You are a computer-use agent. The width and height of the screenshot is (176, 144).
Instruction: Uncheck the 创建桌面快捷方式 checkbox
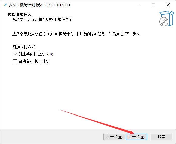(15, 54)
